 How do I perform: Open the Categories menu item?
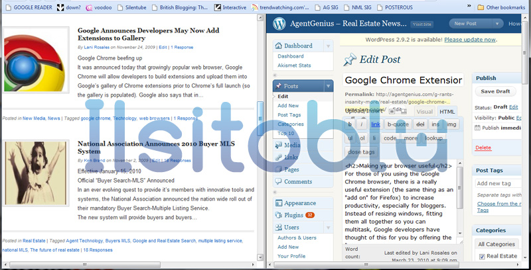[291, 124]
